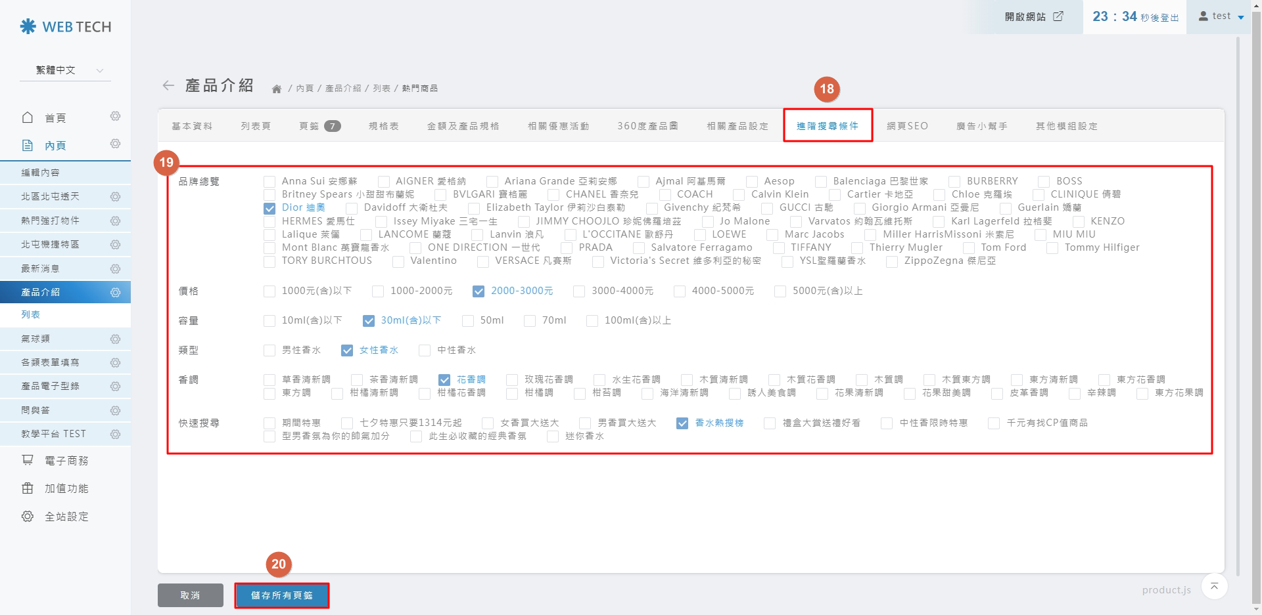The image size is (1262, 615).
Task: Open 全站設定 gear icon in sidebar
Action: [x=28, y=517]
